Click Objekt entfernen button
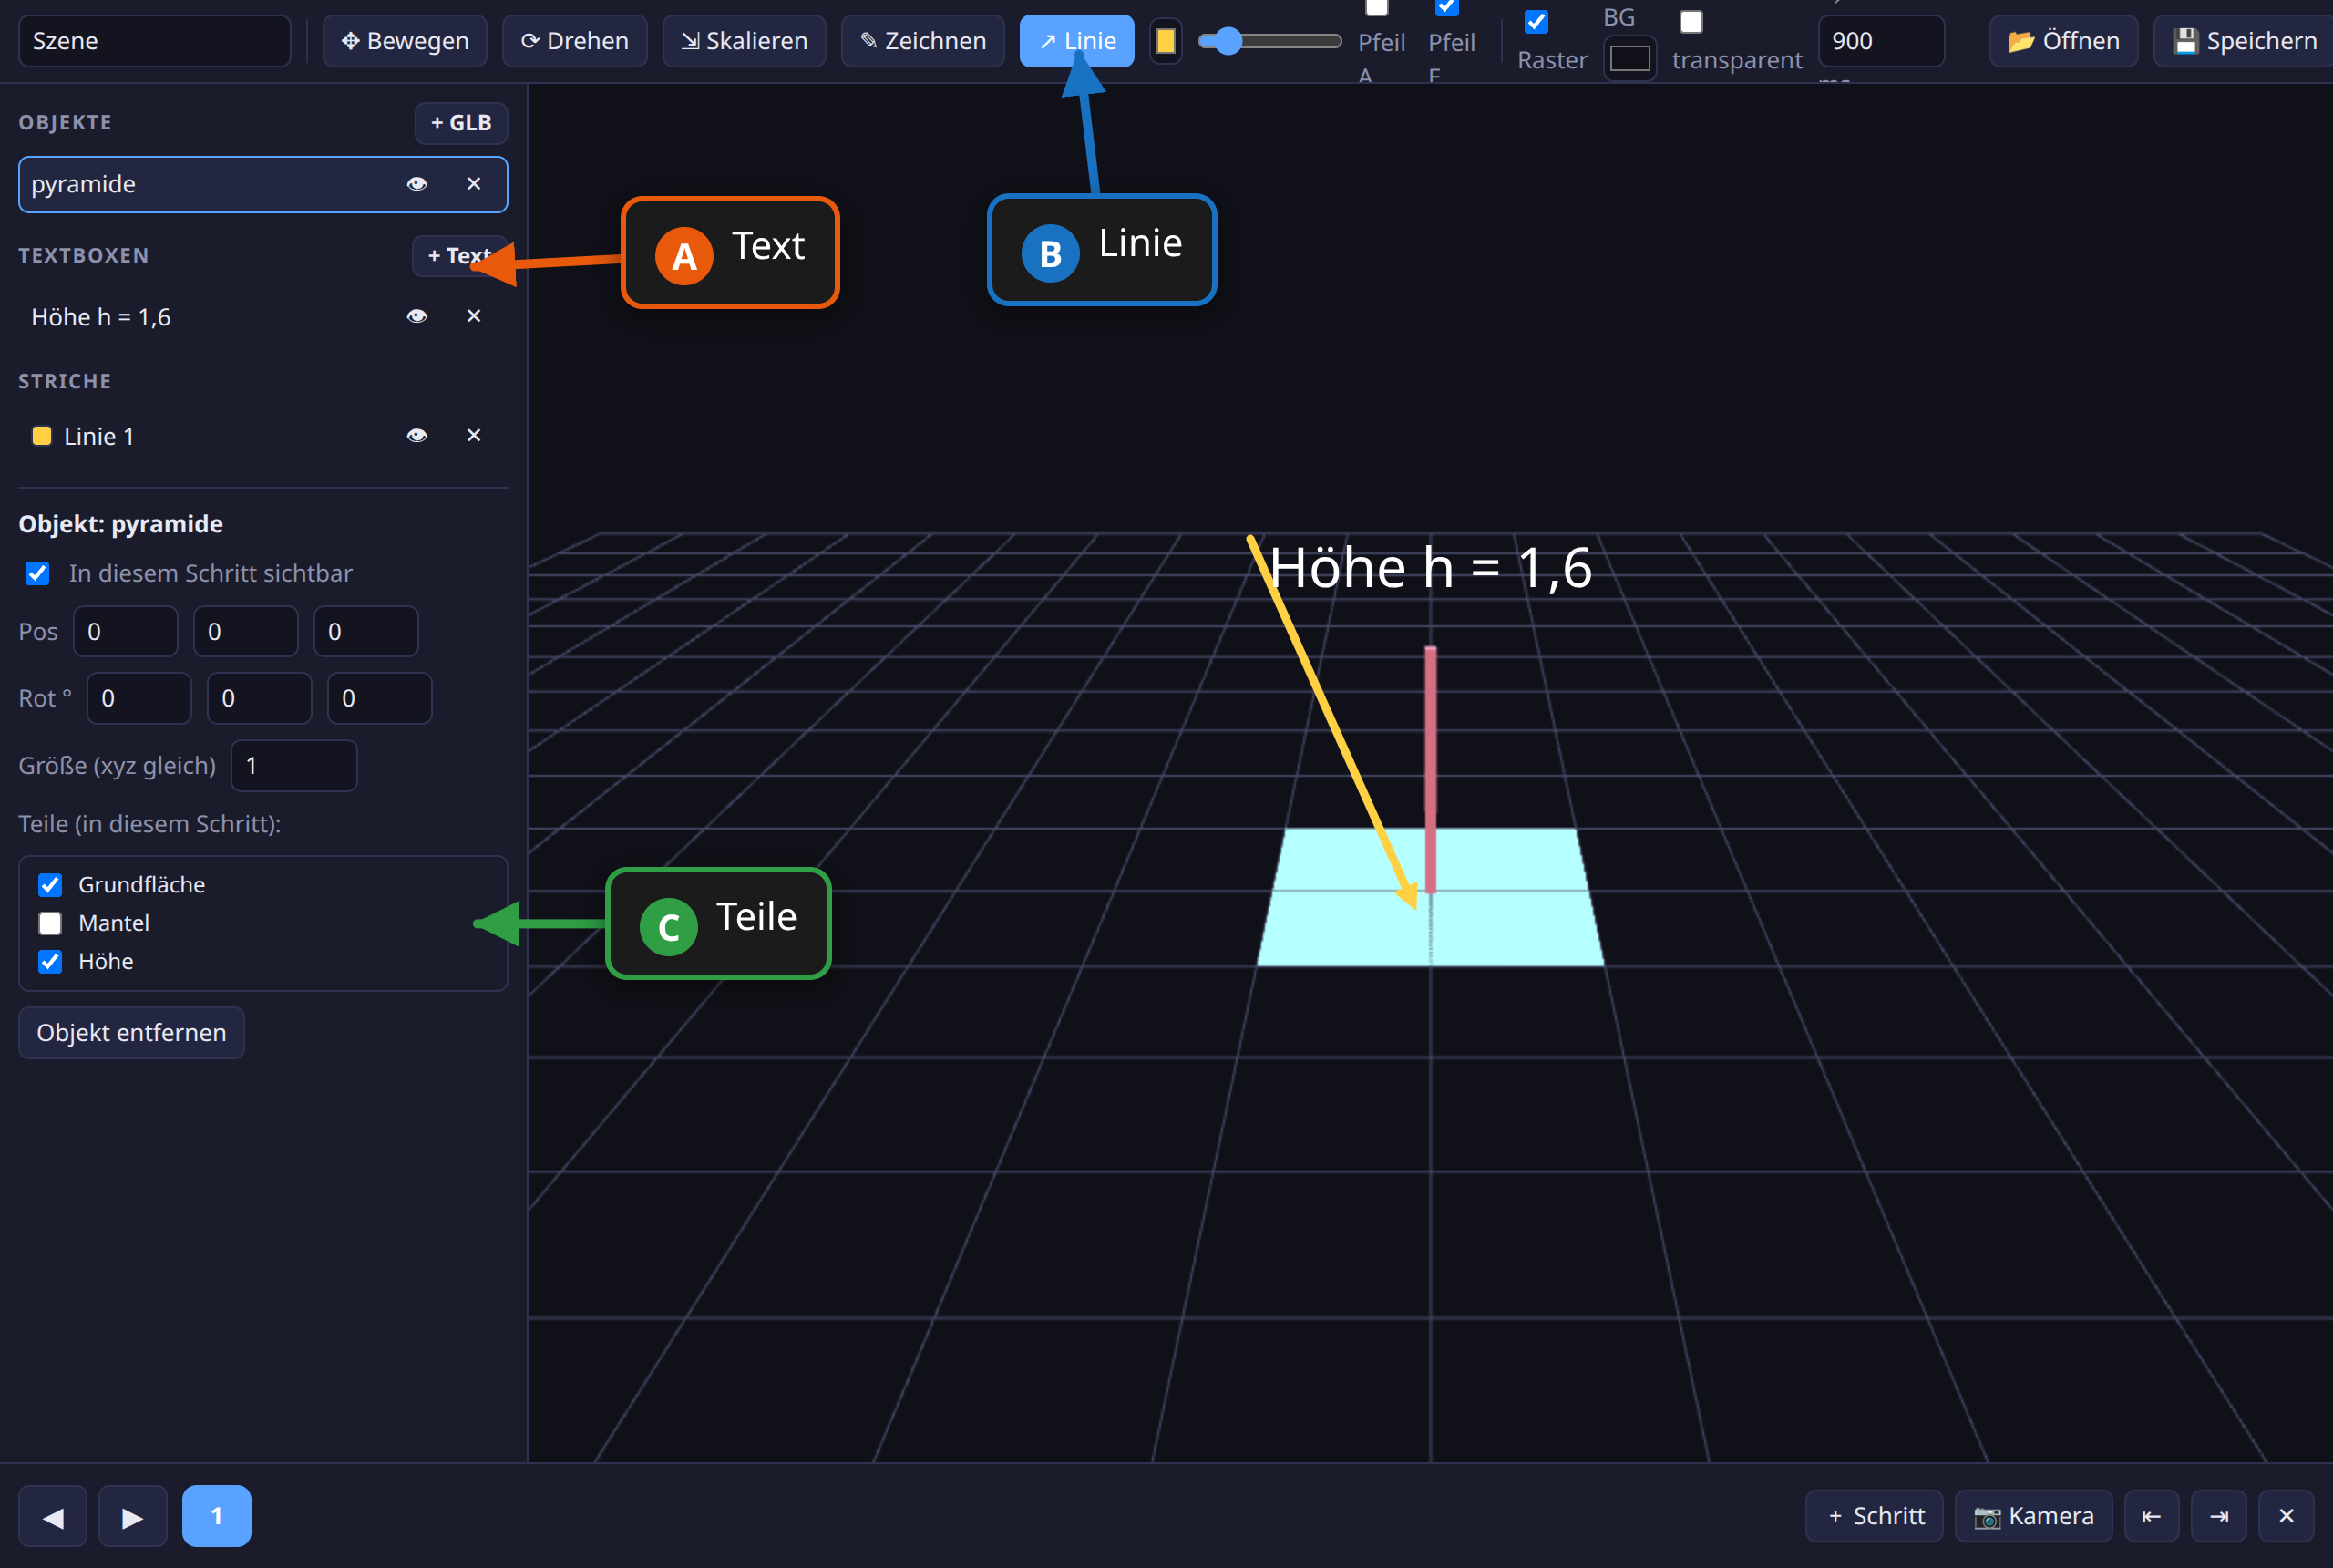The height and width of the screenshot is (1568, 2333). [132, 1032]
